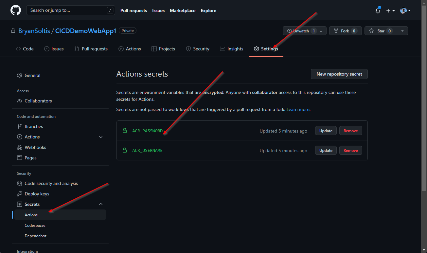Click the Code security and analysis icon
Image resolution: width=427 pixels, height=253 pixels.
(x=20, y=183)
